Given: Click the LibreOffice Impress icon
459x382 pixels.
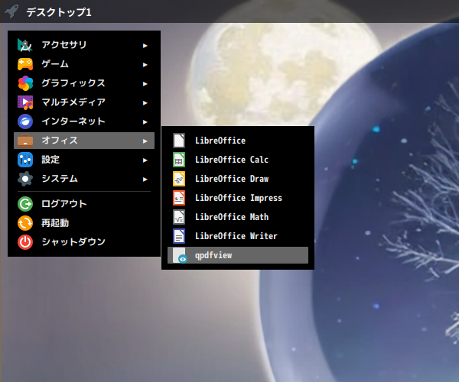Looking at the screenshot, I should click(x=179, y=198).
